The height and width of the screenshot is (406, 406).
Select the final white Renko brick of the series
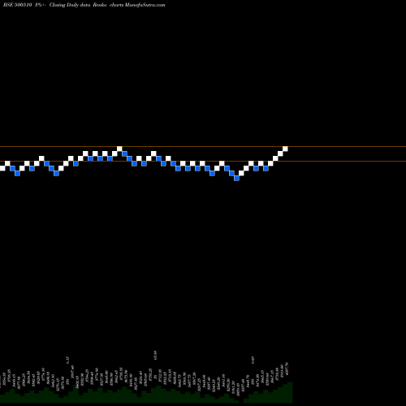[285, 149]
